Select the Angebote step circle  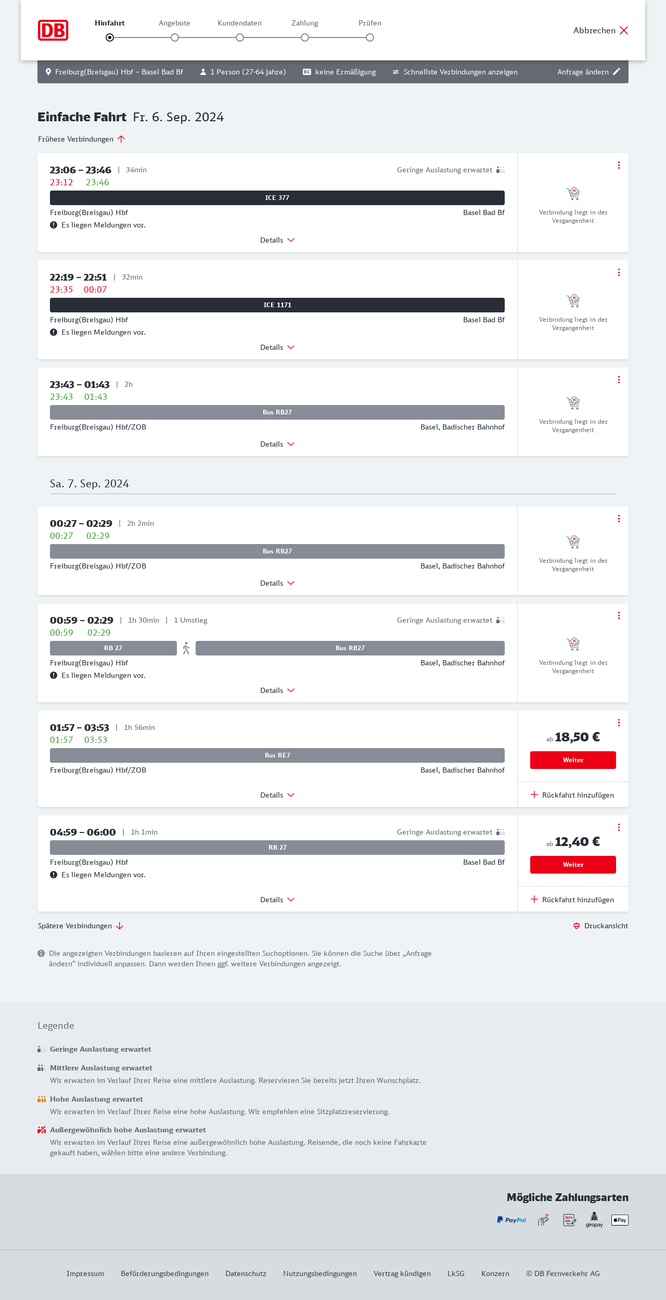click(x=175, y=37)
